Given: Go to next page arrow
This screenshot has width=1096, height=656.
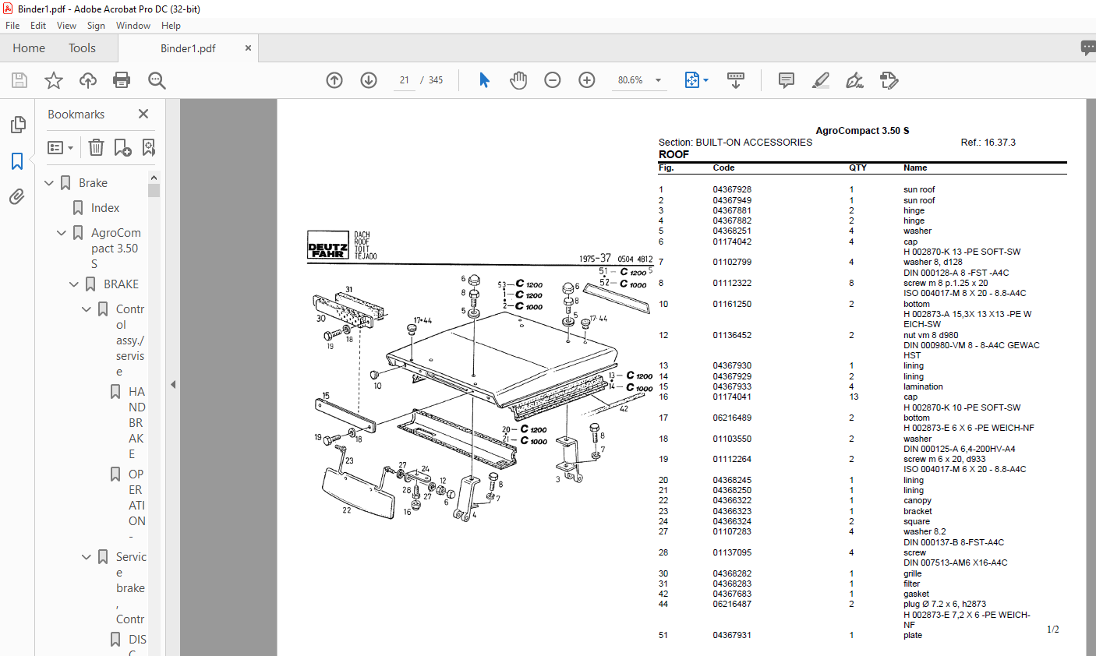Looking at the screenshot, I should [369, 80].
